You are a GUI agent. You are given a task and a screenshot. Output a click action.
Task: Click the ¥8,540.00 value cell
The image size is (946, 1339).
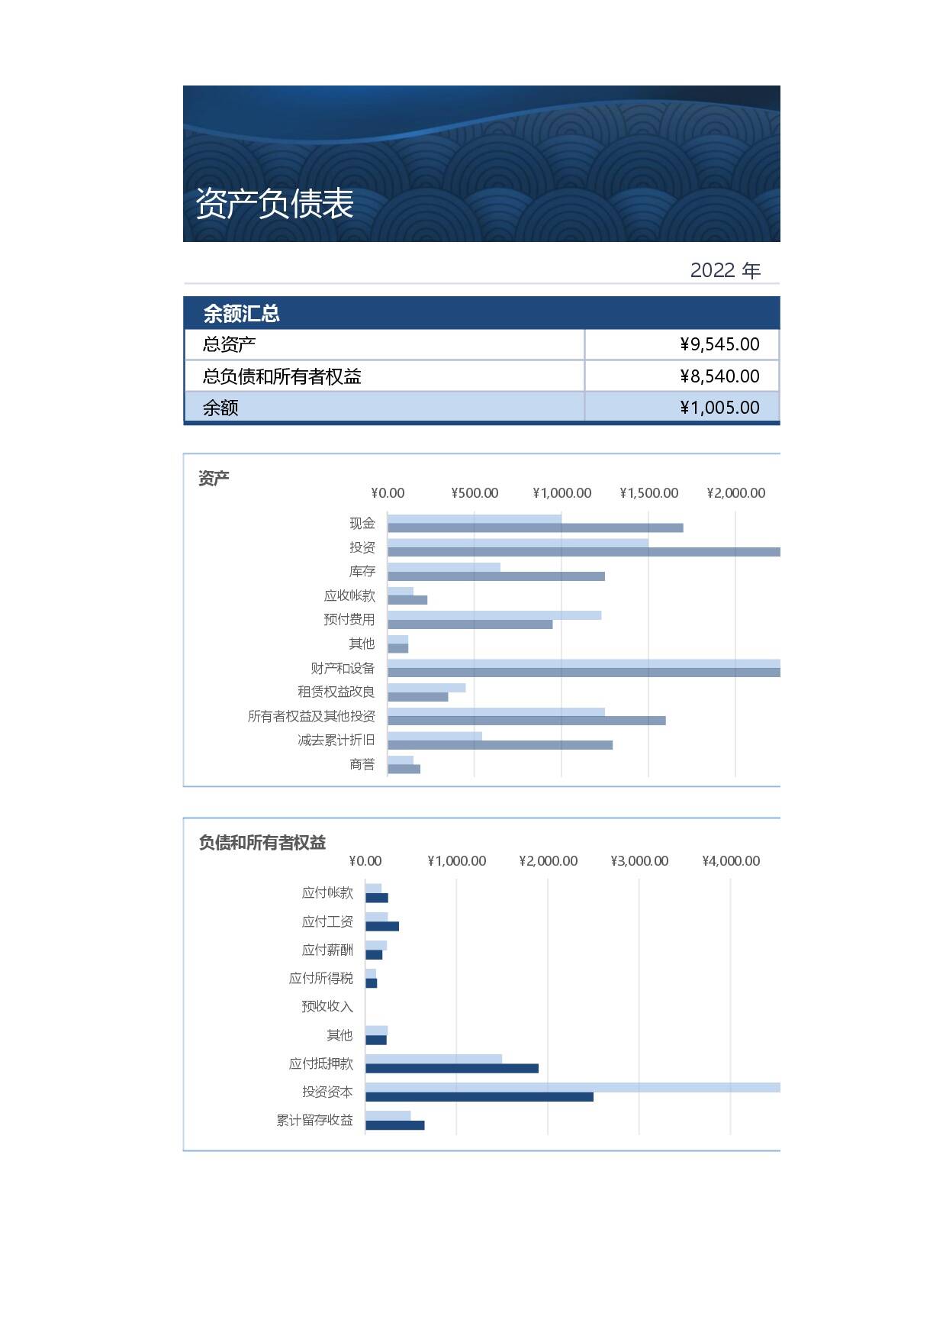coord(719,376)
